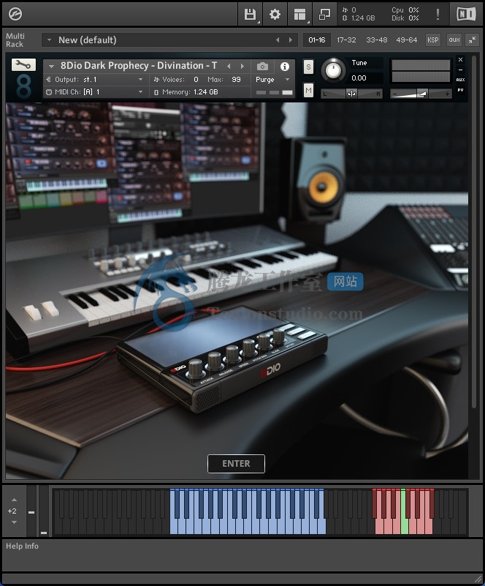Click the volume slider handle
Image resolution: width=485 pixels, height=586 pixels.
[422, 94]
